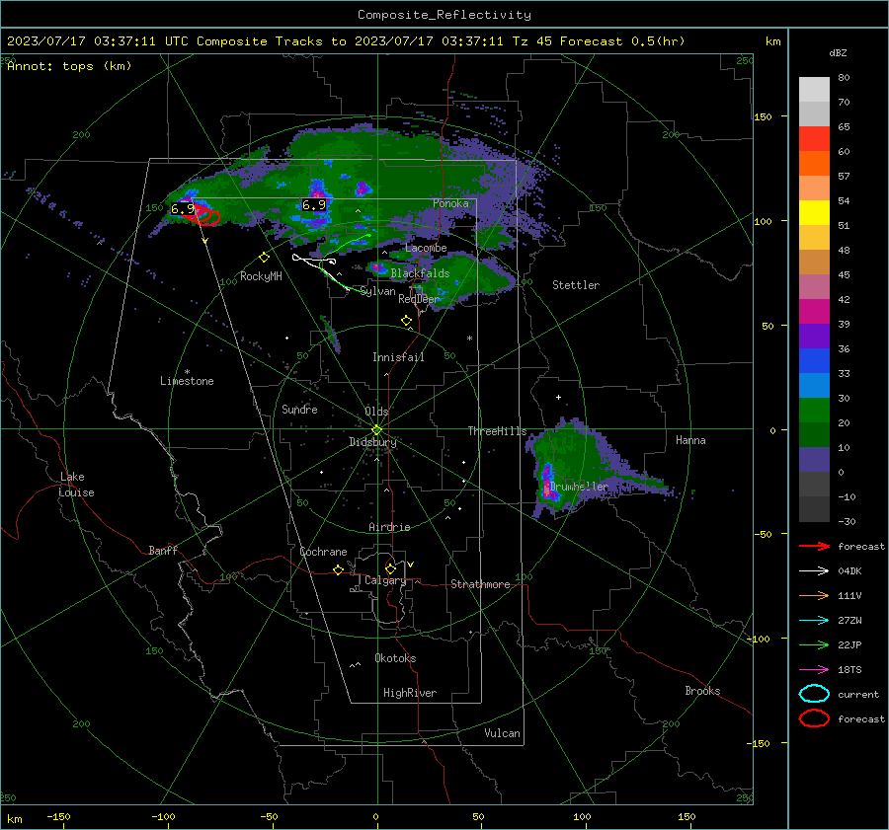This screenshot has height=830, width=889.
Task: Click the UTC Composite Tracks timestamp header
Action: [346, 41]
